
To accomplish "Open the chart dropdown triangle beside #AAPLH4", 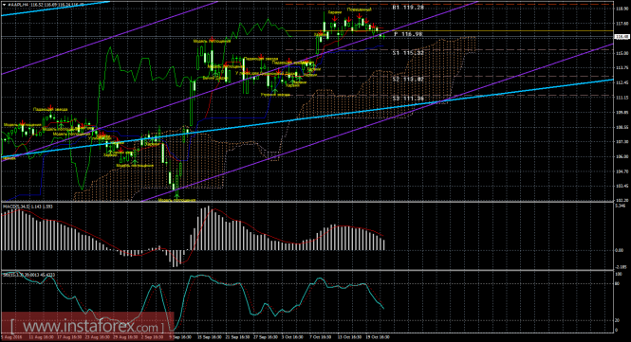I will click(4, 4).
